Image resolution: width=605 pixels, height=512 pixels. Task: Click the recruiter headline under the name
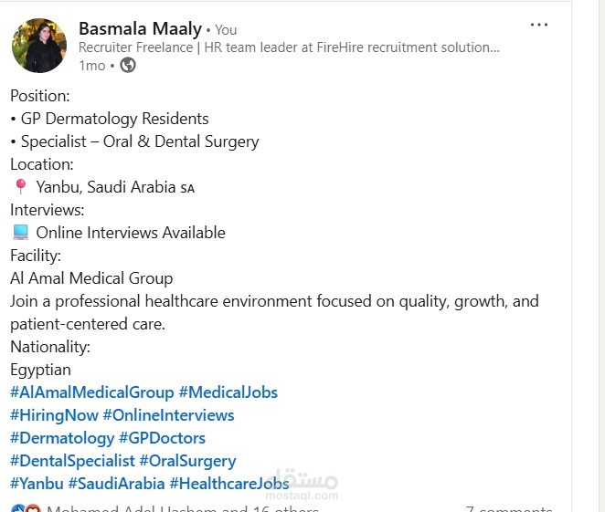tap(289, 47)
